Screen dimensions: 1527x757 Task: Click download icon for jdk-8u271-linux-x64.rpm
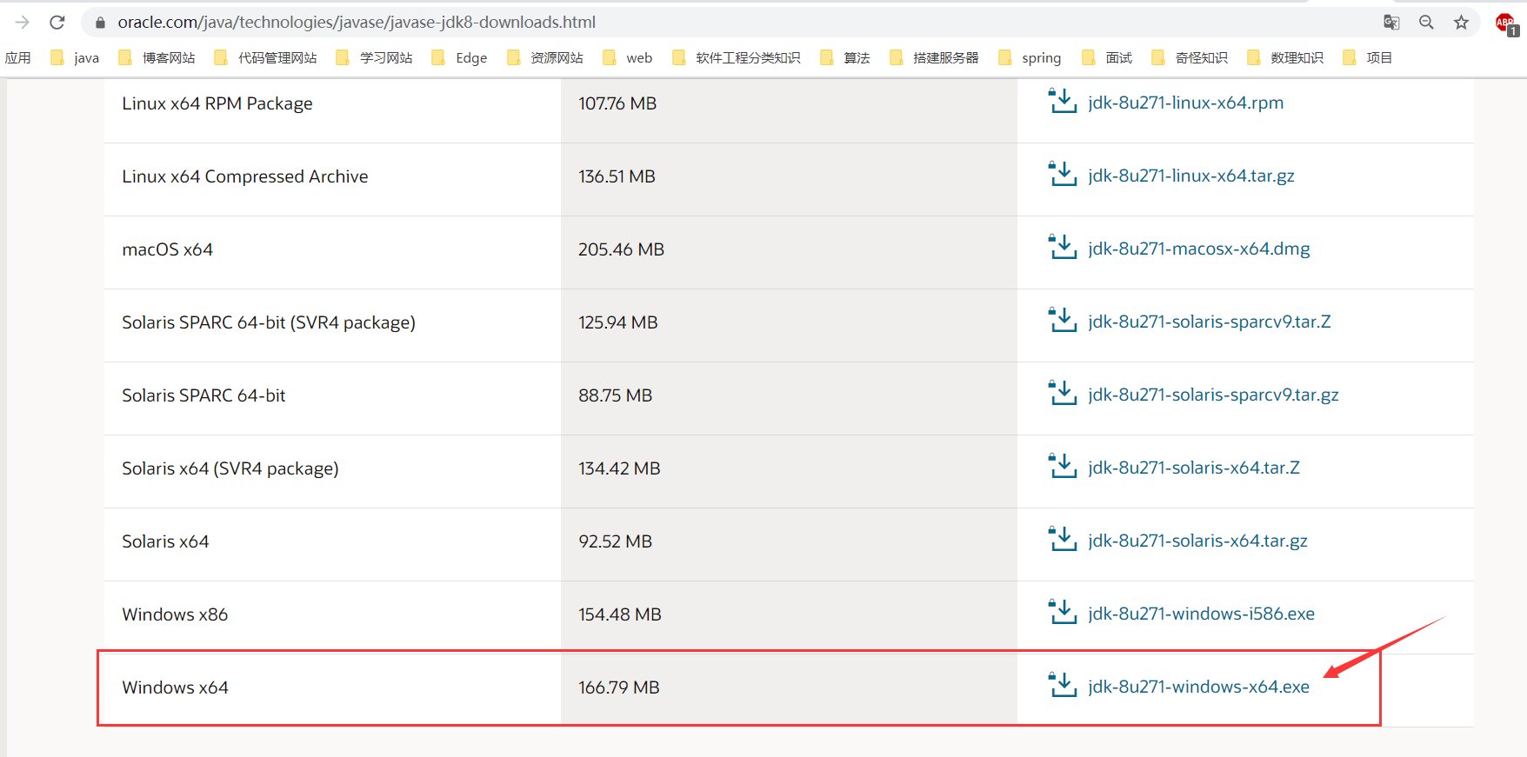pyautogui.click(x=1063, y=101)
